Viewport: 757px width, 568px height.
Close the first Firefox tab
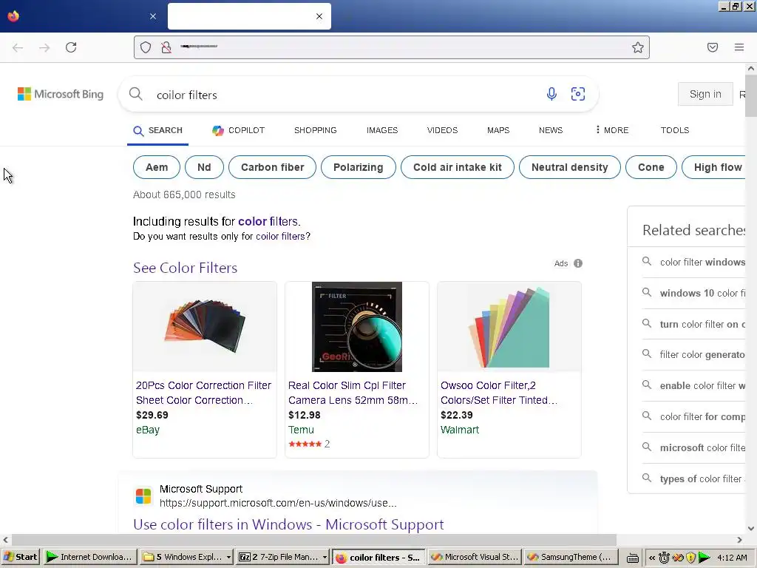tap(153, 16)
